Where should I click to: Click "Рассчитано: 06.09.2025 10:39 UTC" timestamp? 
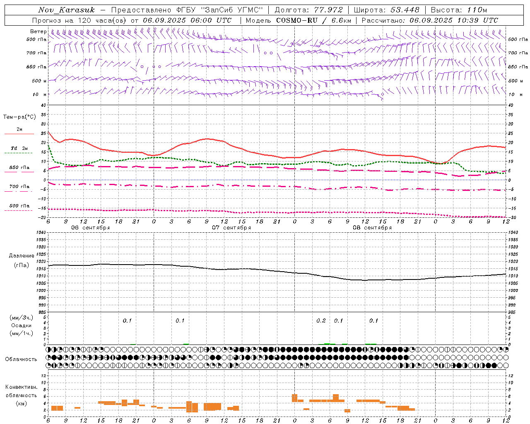[x=430, y=20]
